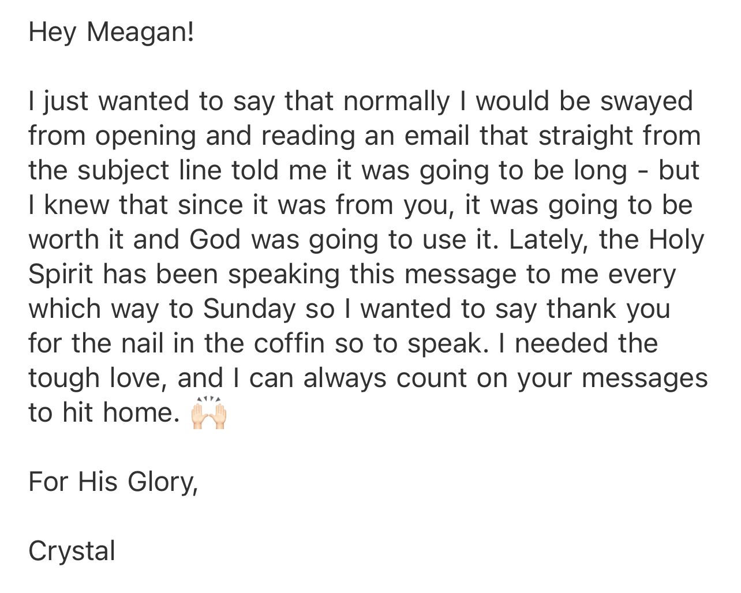Click the word 'Sunday' in the message

pyautogui.click(x=249, y=310)
